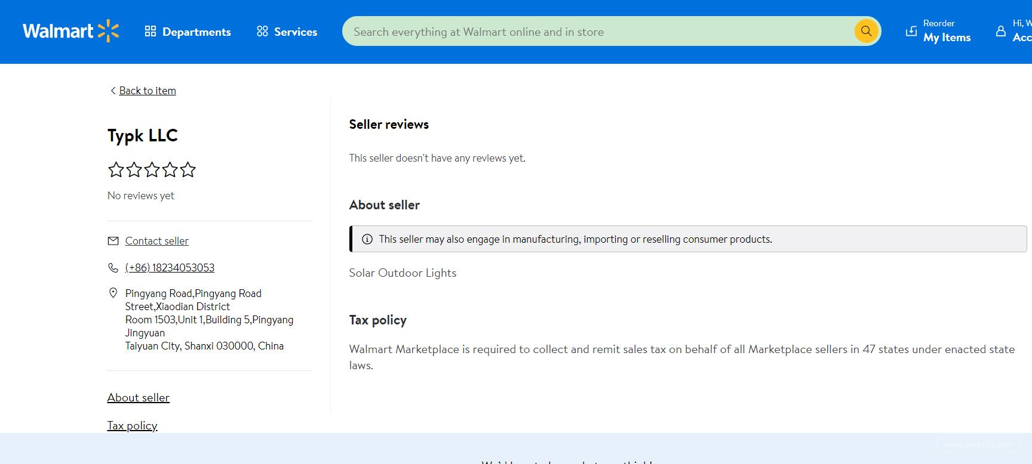1032x464 pixels.
Task: Click the 'This seller doesn't have any reviews yet' text
Action: click(x=437, y=158)
